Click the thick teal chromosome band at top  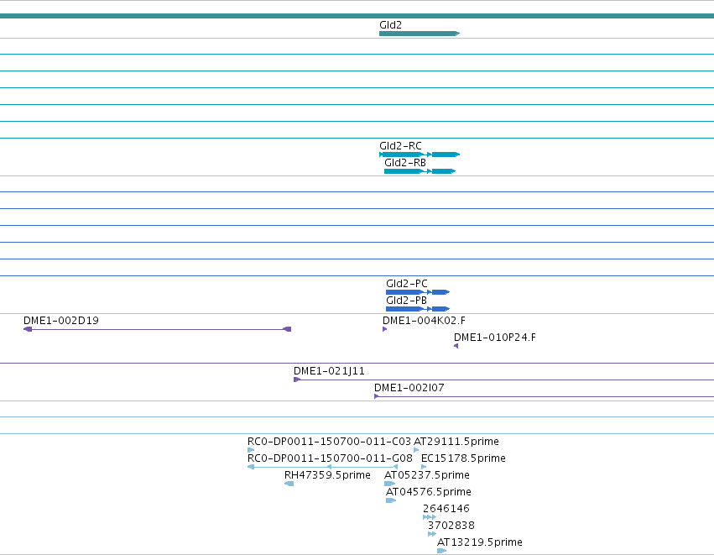point(357,16)
